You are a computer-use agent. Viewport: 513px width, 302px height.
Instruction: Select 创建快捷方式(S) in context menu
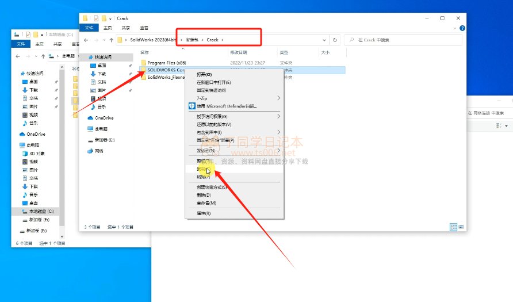tap(212, 187)
